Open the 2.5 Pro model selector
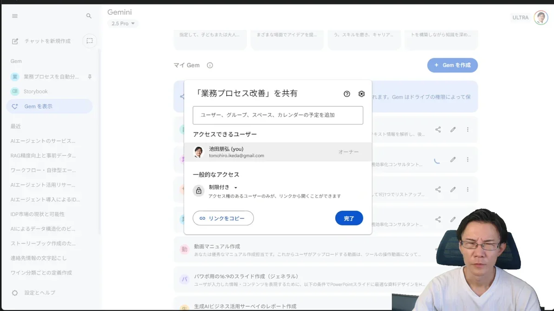The image size is (554, 311). coord(123,23)
